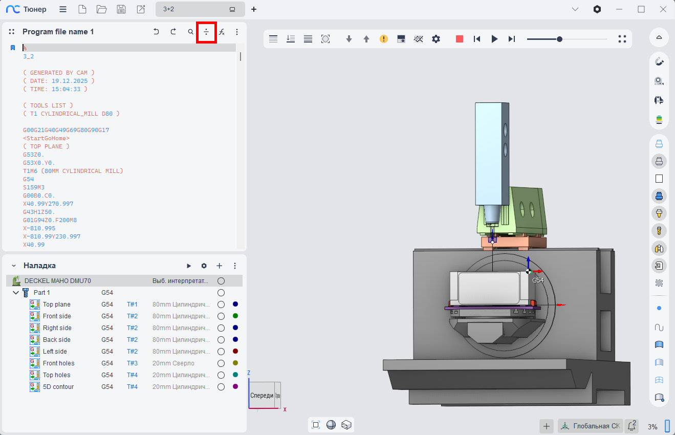Open the hamburger main menu
The image size is (675, 435).
62,9
